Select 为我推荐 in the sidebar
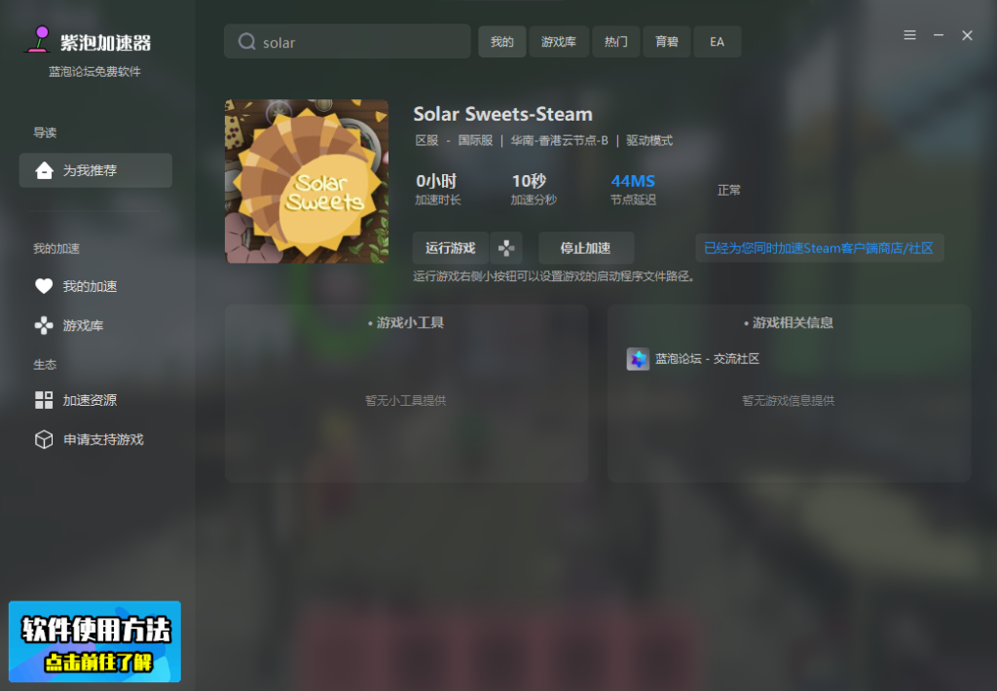 point(95,170)
